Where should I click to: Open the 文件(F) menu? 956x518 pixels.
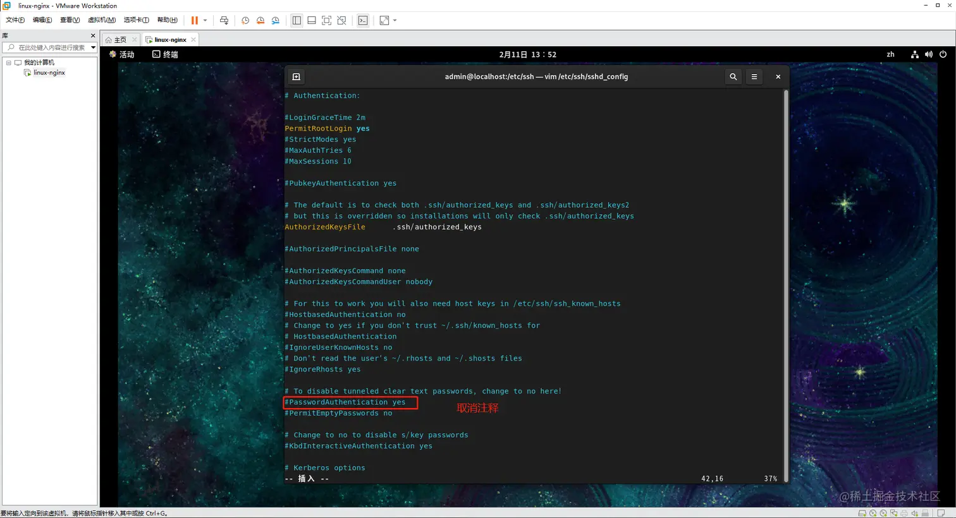click(15, 20)
